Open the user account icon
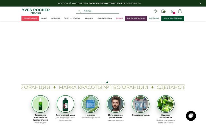The width and height of the screenshot is (206, 128). 172,11
